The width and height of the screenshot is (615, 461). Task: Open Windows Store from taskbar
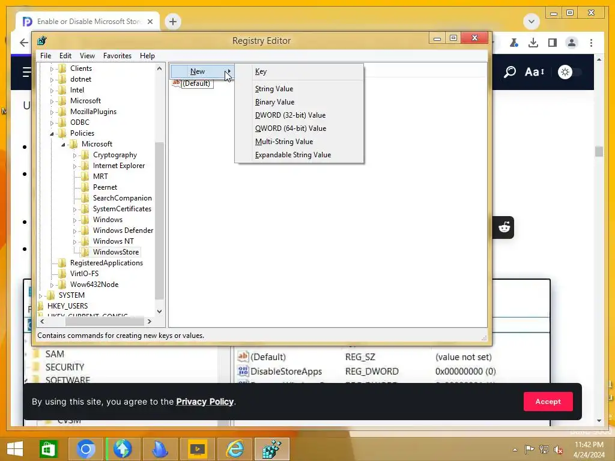(48, 449)
